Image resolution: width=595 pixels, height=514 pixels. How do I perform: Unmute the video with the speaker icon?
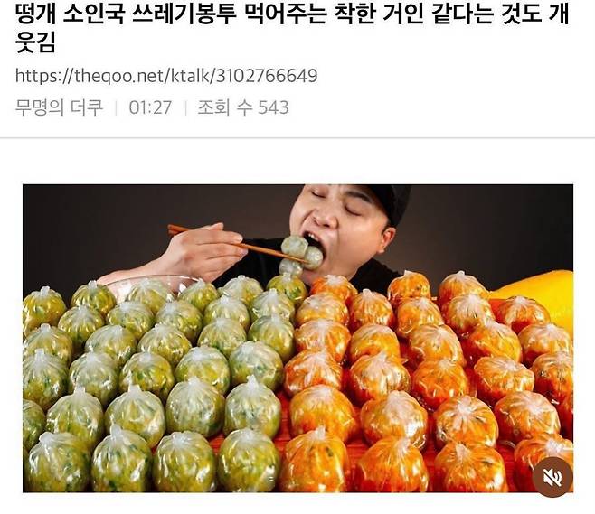click(x=552, y=477)
